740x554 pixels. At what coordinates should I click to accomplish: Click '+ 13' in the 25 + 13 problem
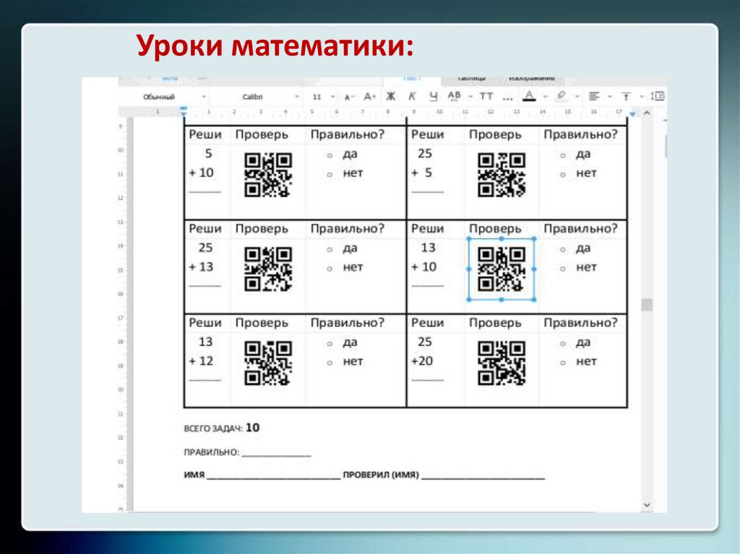tap(201, 267)
